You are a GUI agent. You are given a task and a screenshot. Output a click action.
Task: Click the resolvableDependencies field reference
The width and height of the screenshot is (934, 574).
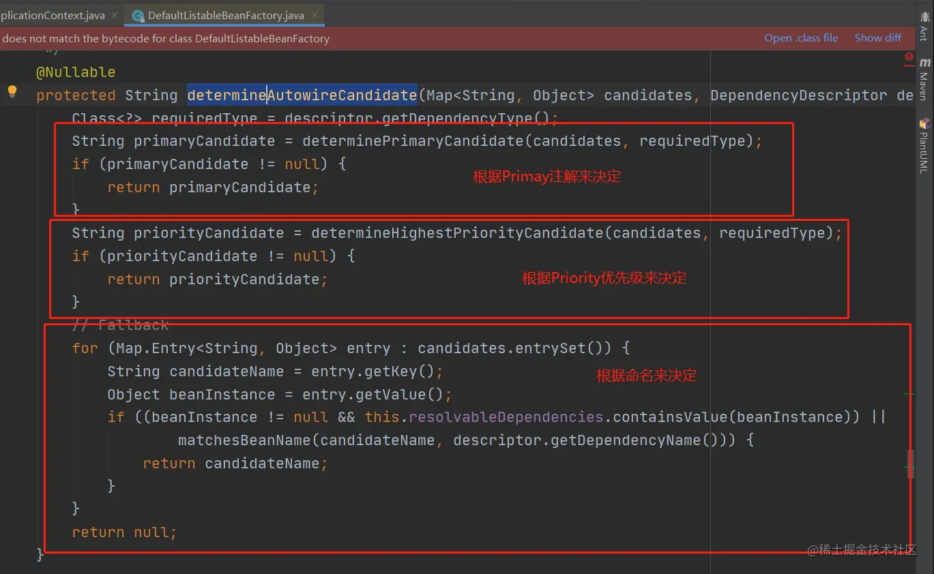point(506,417)
